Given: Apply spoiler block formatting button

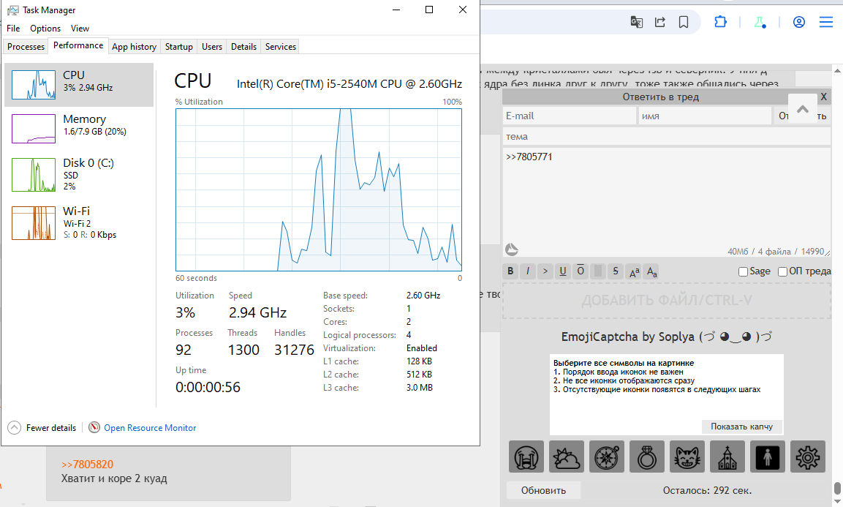Looking at the screenshot, I should tap(598, 271).
